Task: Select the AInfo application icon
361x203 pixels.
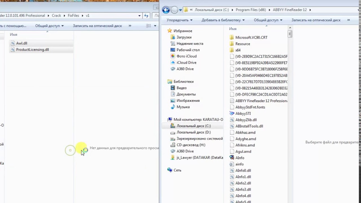Action: click(232, 158)
